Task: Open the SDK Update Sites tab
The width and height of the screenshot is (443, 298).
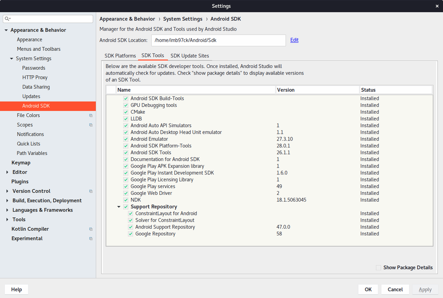Action: pos(190,56)
